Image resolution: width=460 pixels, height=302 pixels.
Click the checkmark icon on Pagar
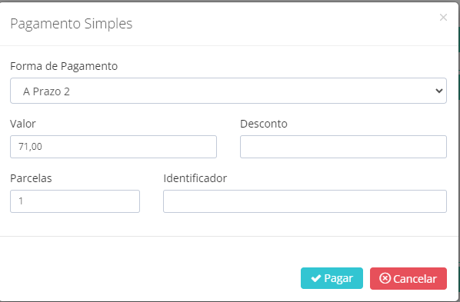[316, 278]
